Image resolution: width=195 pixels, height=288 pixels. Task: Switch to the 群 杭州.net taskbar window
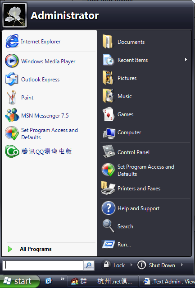click(103, 281)
